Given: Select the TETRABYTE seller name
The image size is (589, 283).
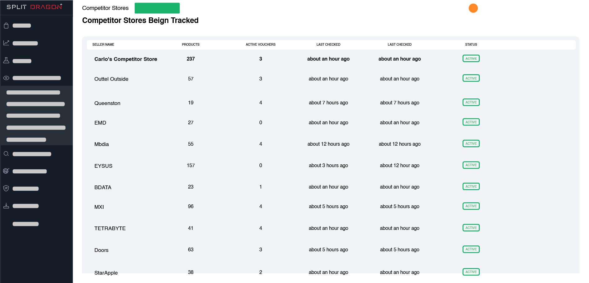Looking at the screenshot, I should (x=110, y=228).
